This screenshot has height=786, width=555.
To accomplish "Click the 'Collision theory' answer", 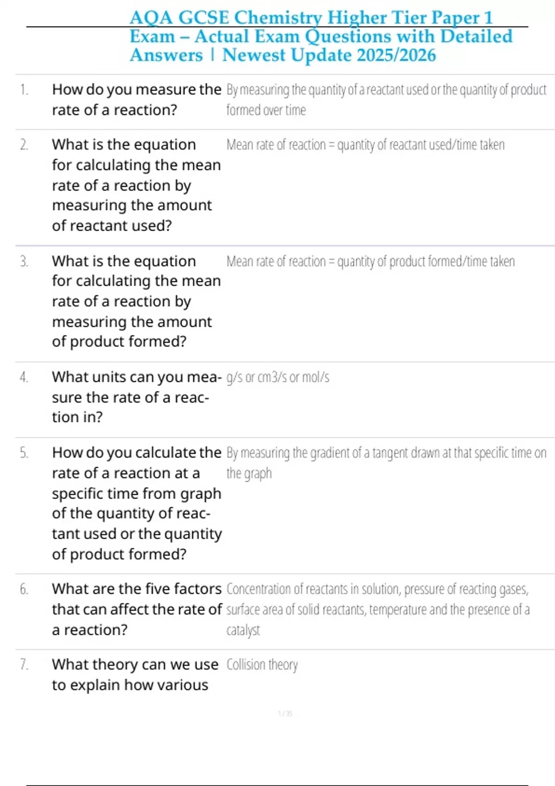I will coord(262,664).
